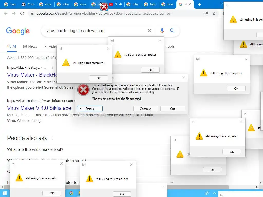Click the horizontal page scrollbar
The height and width of the screenshot is (197, 263).
pyautogui.click(x=116, y=187)
